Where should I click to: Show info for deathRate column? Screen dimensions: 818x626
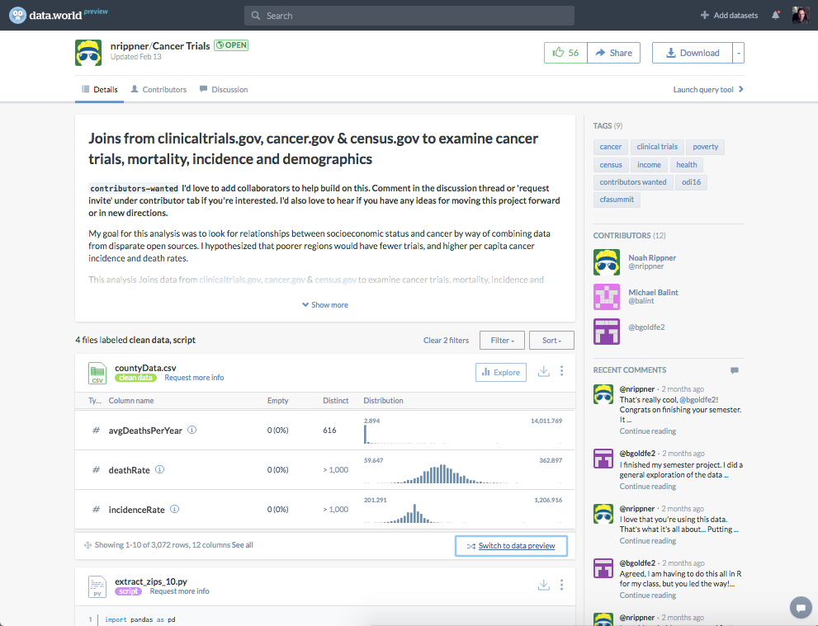[159, 469]
